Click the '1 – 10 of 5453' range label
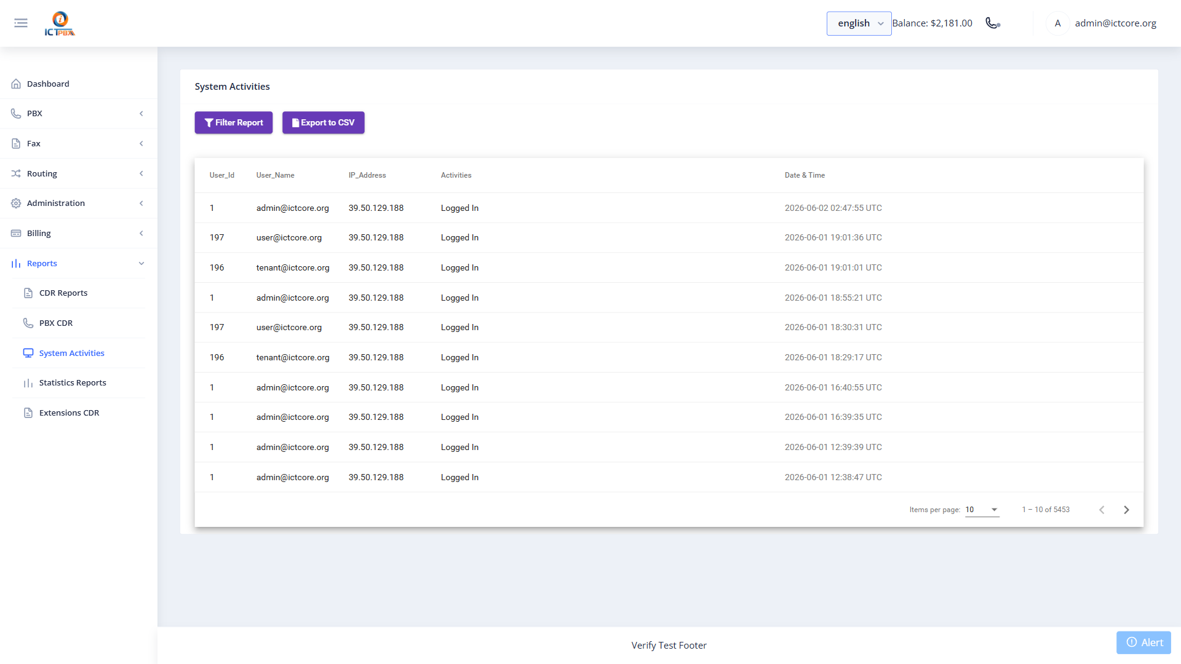The width and height of the screenshot is (1181, 664). point(1046,510)
